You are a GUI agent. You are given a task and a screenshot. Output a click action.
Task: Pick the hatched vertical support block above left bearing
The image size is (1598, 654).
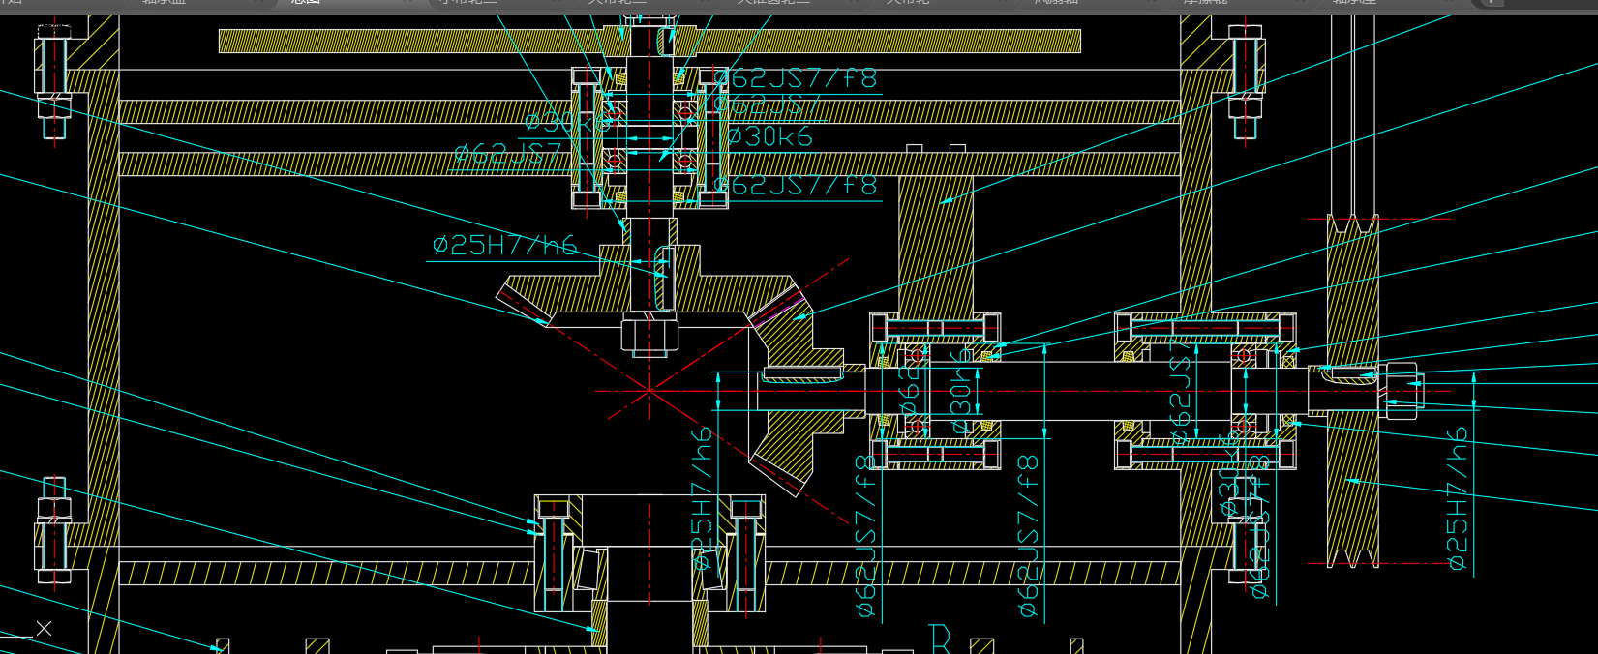936,246
